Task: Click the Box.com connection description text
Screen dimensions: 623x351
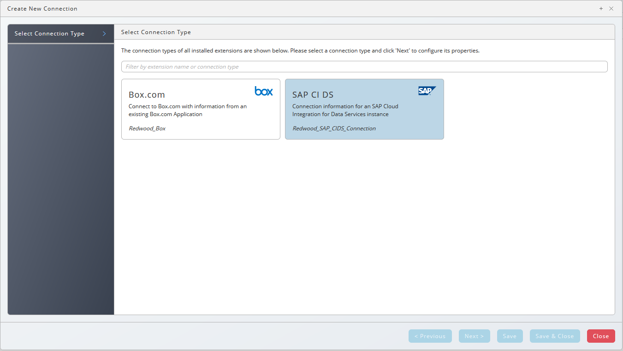Action: (188, 110)
